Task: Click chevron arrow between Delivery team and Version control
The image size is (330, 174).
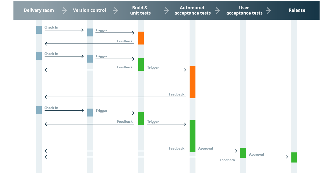Action: (64, 11)
